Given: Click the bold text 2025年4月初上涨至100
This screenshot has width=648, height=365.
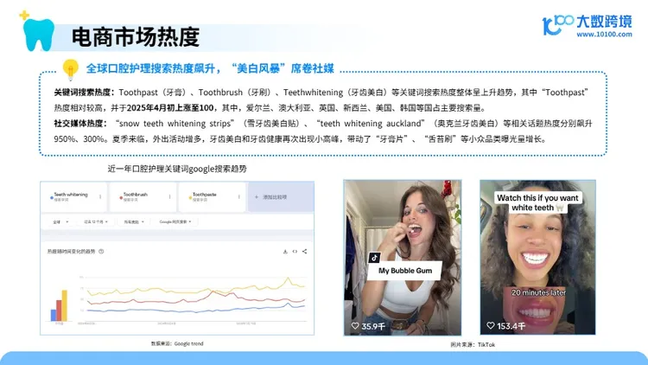Looking at the screenshot, I should 170,108.
